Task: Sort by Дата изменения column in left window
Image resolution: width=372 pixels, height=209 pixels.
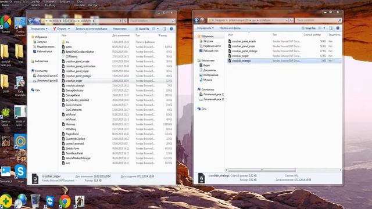Action: point(121,35)
